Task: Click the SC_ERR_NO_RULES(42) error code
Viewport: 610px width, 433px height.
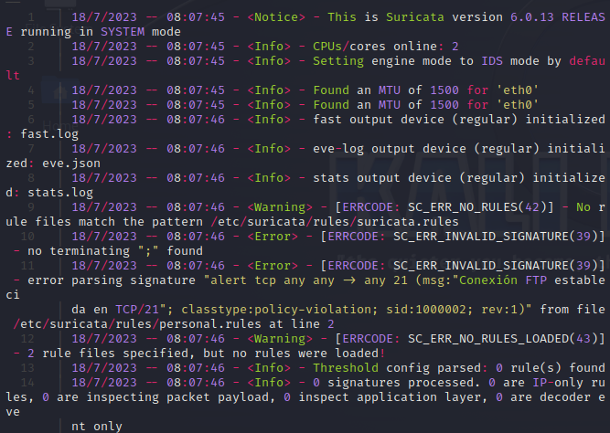Action: click(477, 207)
